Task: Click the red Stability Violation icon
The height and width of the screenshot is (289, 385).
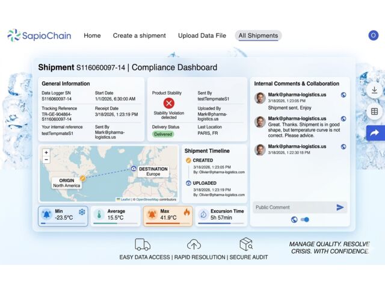Action: [169, 102]
